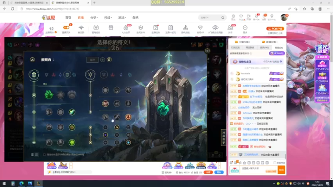This screenshot has width=333, height=187.
Task: Expand the 分类 dropdown in navigation
Action: [x=94, y=17]
